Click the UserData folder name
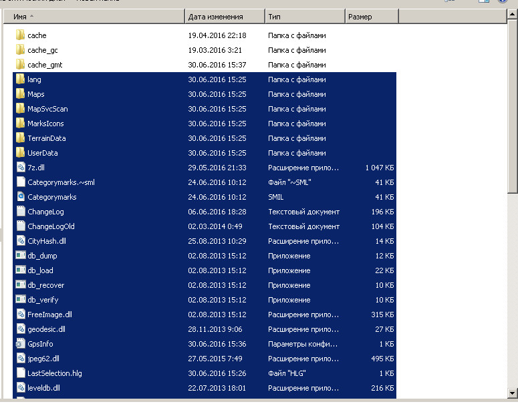The image size is (518, 408). [43, 153]
